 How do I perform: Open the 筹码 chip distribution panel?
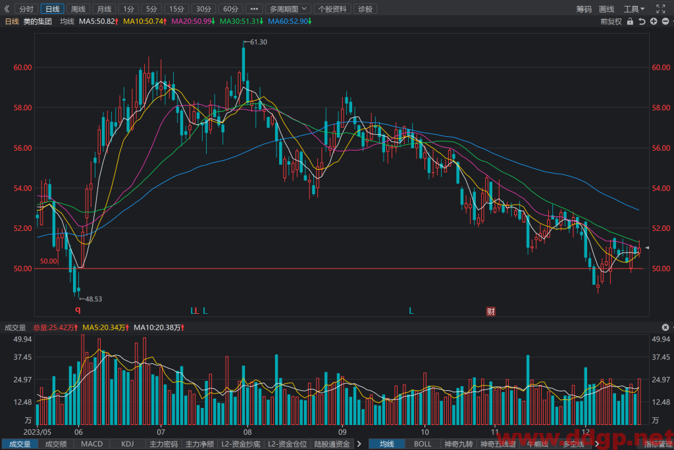click(x=584, y=9)
